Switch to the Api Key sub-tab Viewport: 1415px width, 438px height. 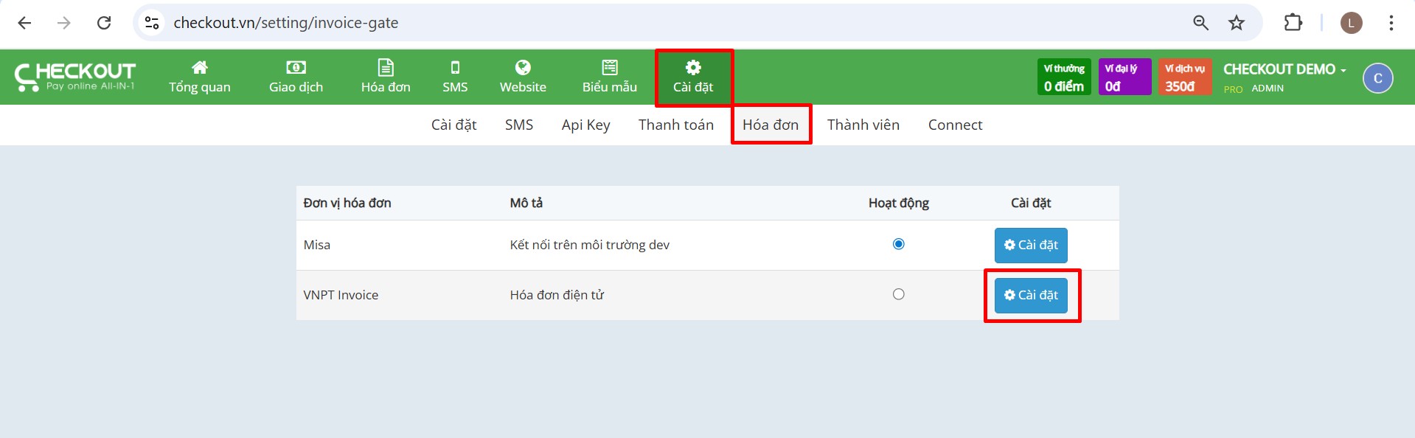pyautogui.click(x=585, y=125)
